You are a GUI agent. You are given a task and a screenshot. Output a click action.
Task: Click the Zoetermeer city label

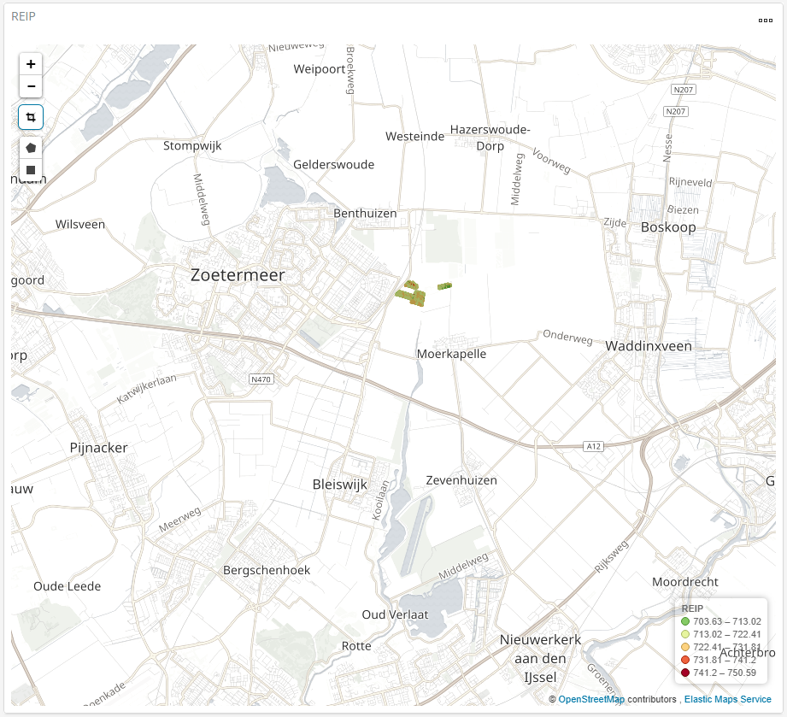(238, 275)
